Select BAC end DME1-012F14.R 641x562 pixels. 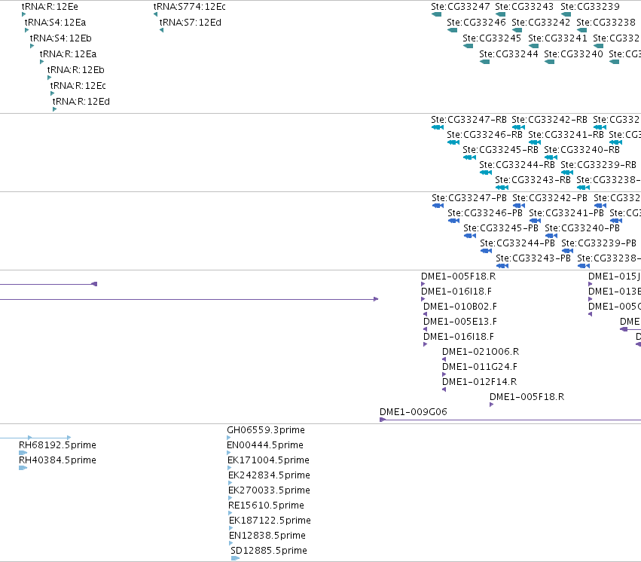tap(480, 382)
